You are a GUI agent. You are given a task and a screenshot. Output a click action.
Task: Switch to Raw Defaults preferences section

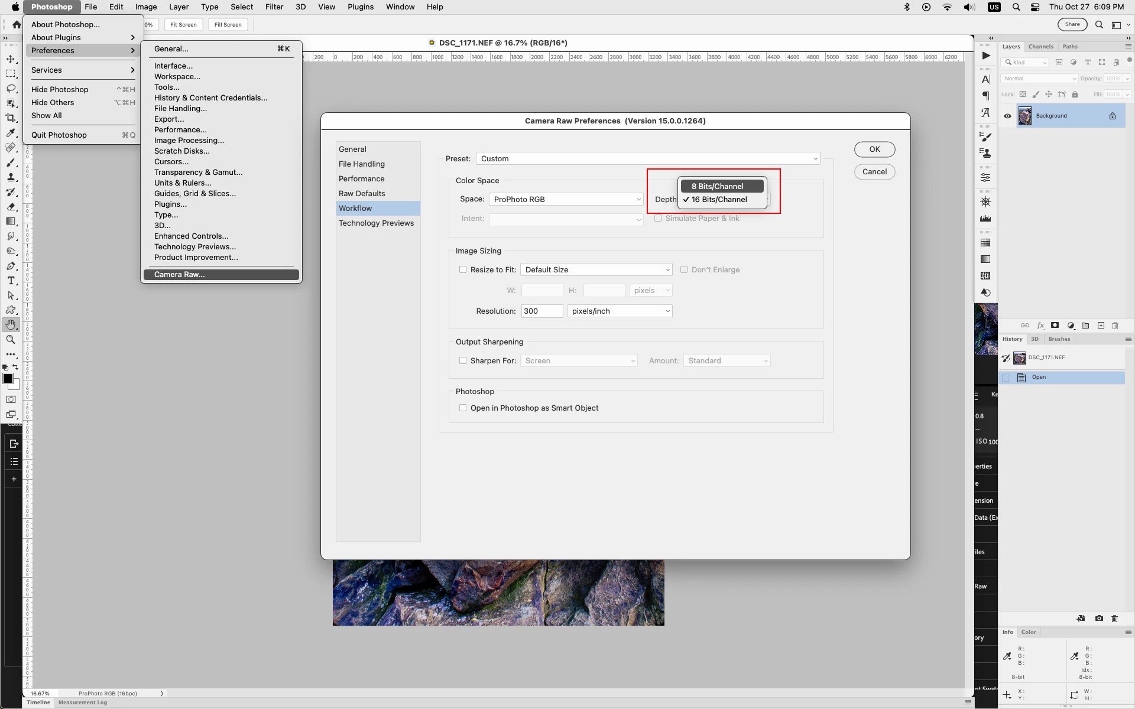click(362, 193)
